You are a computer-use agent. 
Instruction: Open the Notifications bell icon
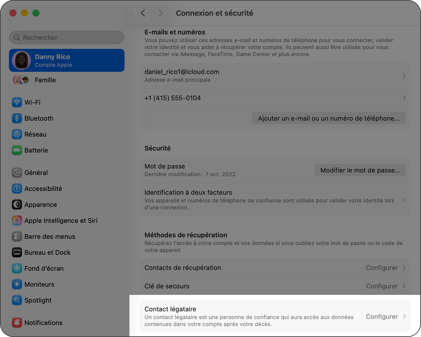coord(17,323)
